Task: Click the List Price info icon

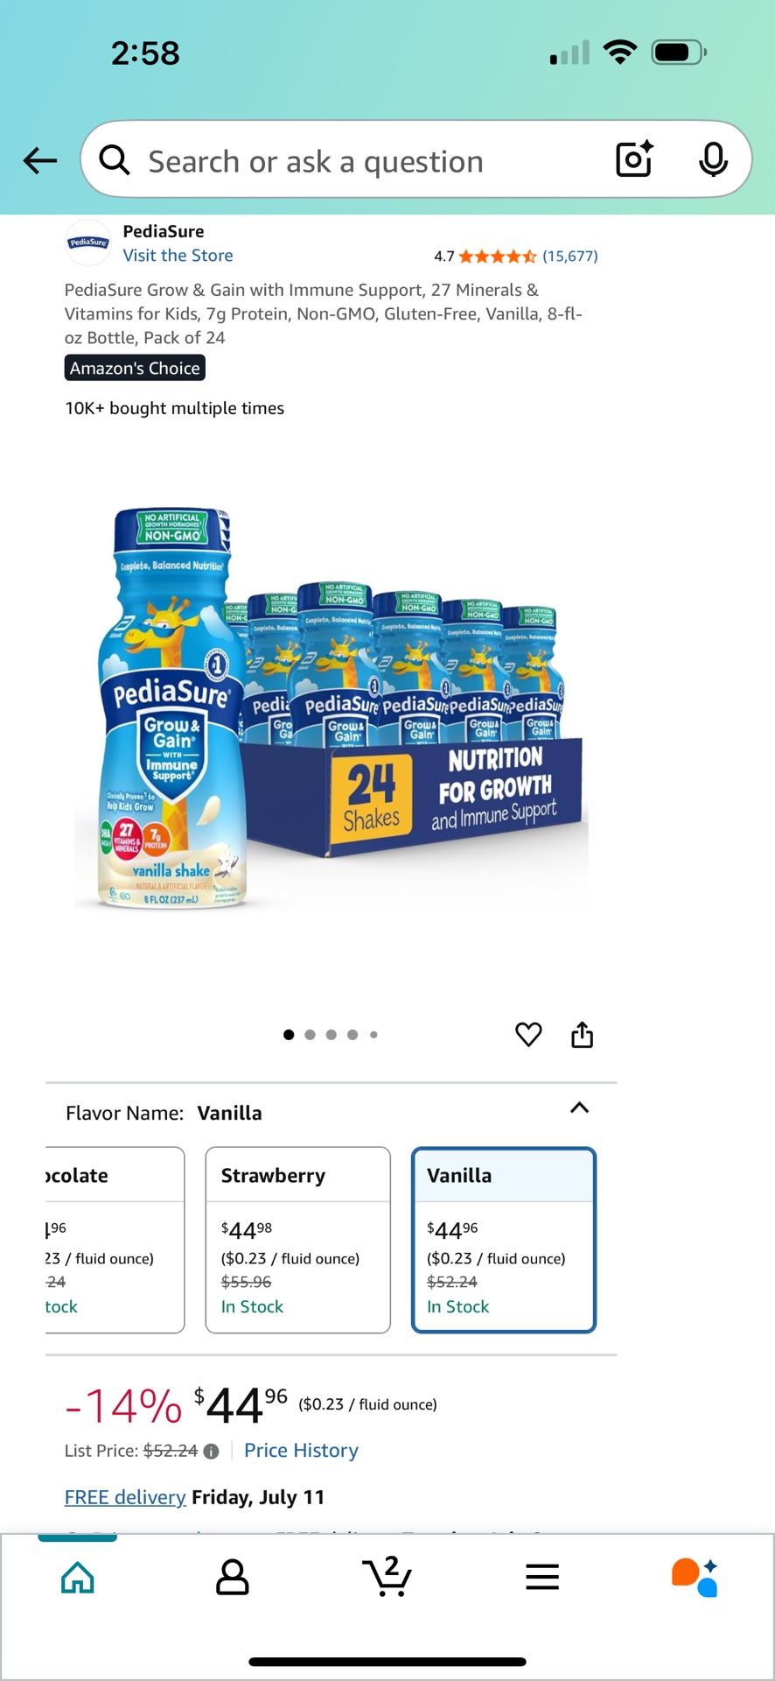Action: 211,1451
